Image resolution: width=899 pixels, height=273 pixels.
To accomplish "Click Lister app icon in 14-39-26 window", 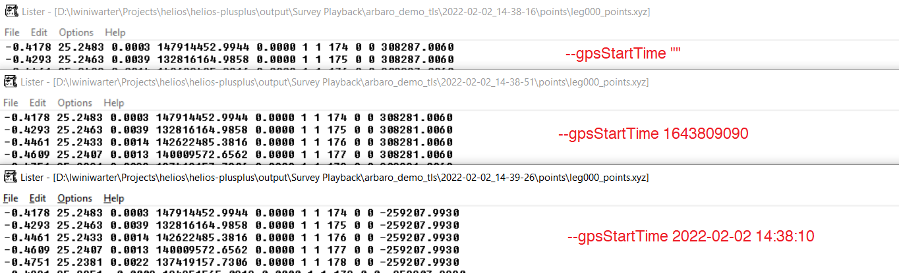I will 10,177.
